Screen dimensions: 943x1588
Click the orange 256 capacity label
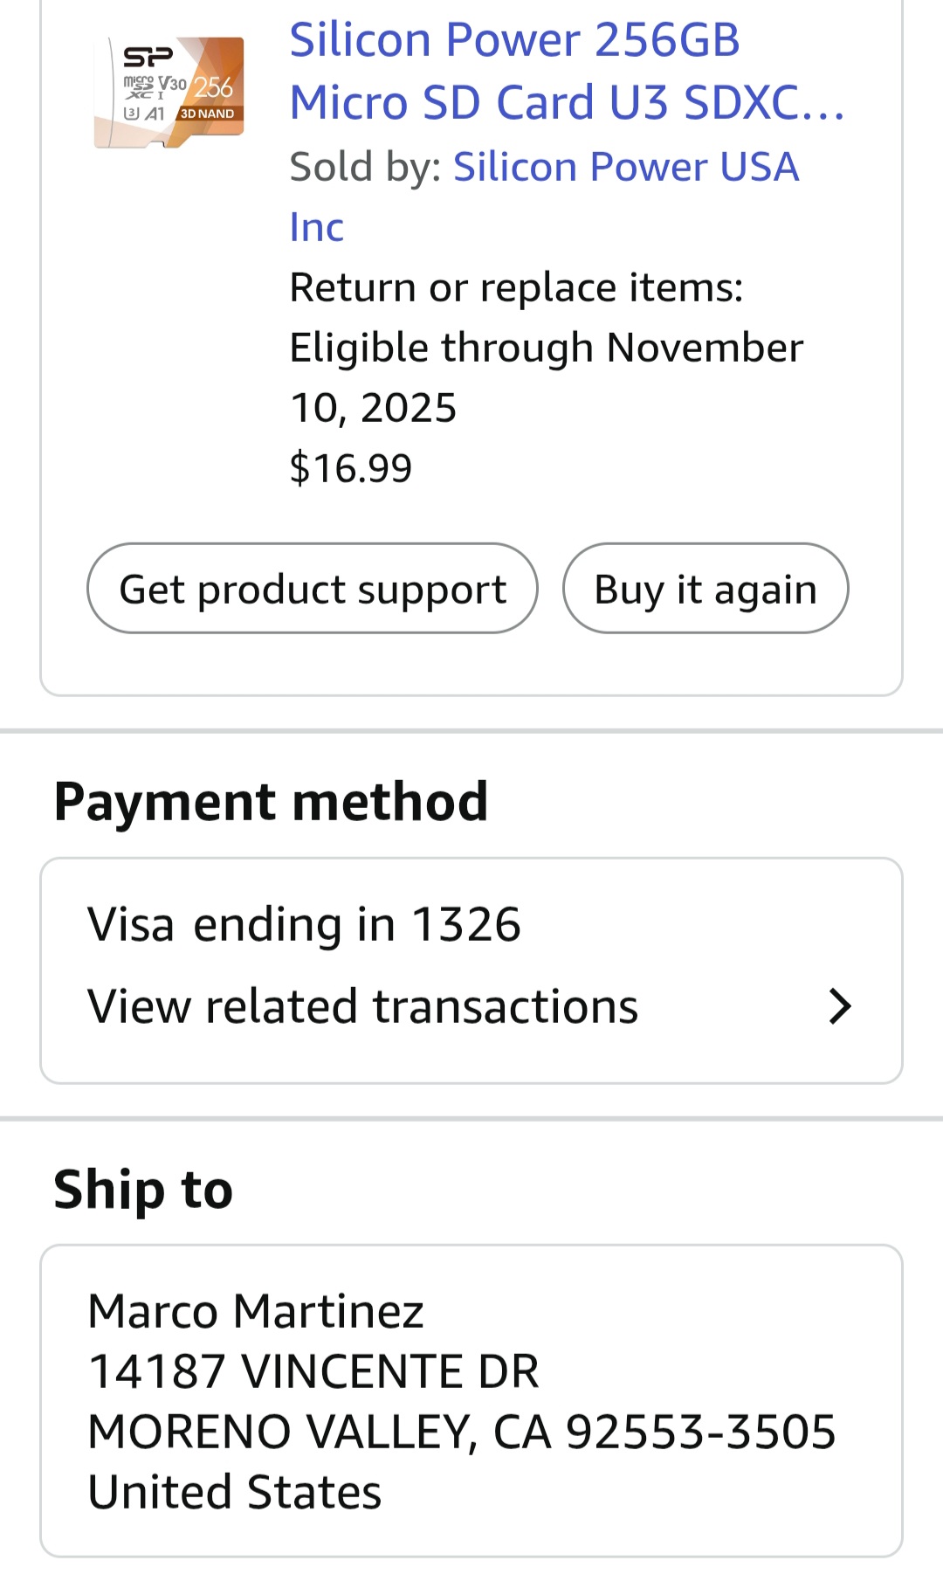tap(213, 87)
